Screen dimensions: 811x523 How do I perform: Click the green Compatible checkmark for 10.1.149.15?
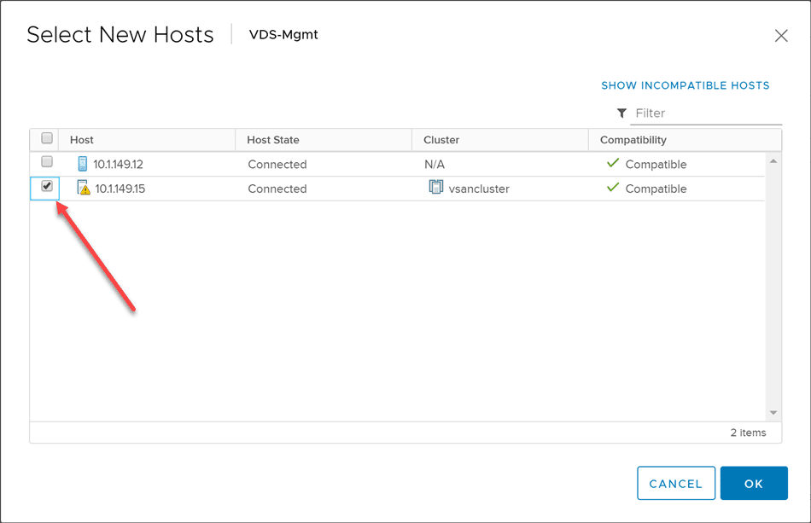[x=612, y=188]
